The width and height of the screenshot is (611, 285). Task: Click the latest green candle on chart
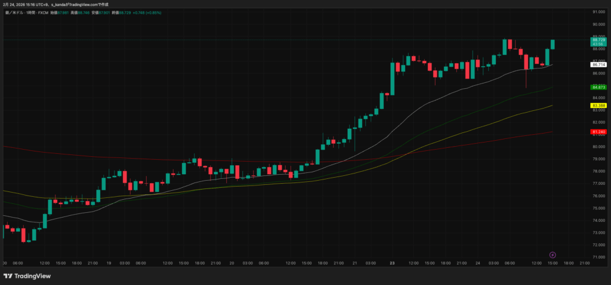click(x=553, y=44)
